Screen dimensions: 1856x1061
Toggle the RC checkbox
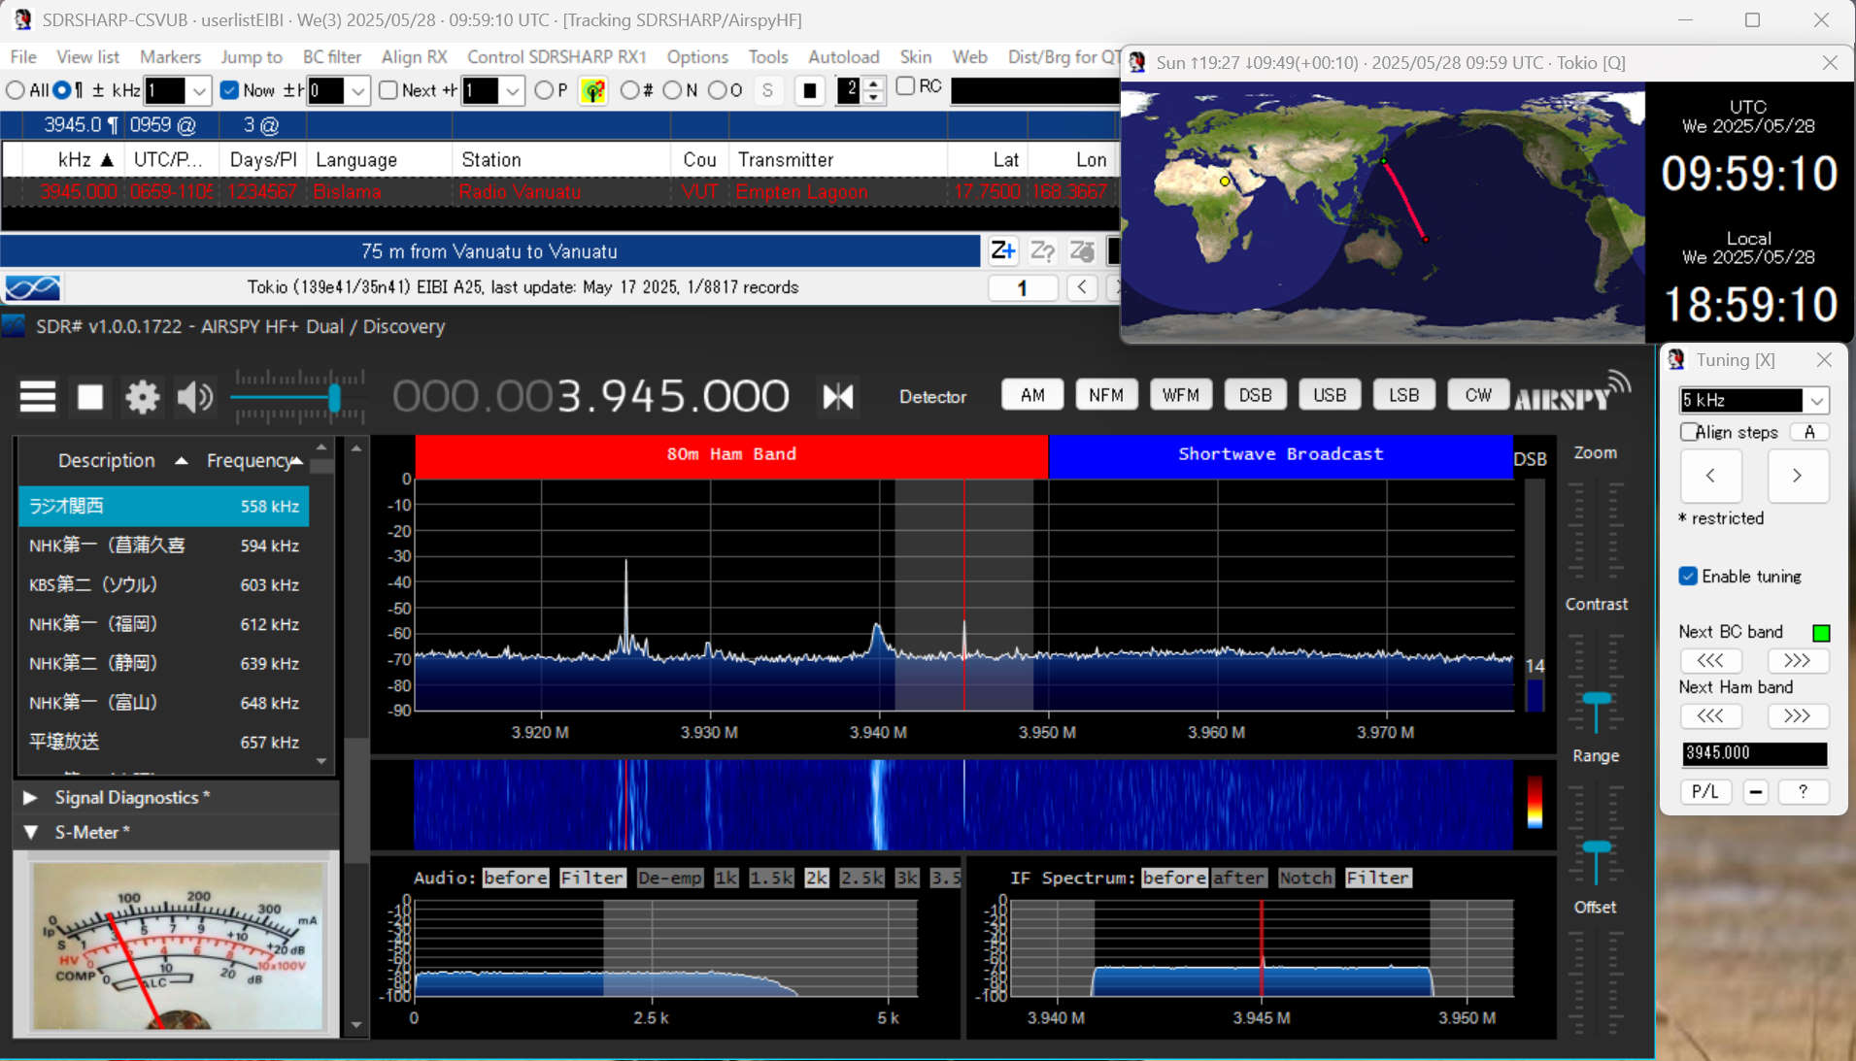pyautogui.click(x=905, y=86)
